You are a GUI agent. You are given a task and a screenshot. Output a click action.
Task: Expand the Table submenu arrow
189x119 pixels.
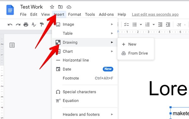click(112, 33)
